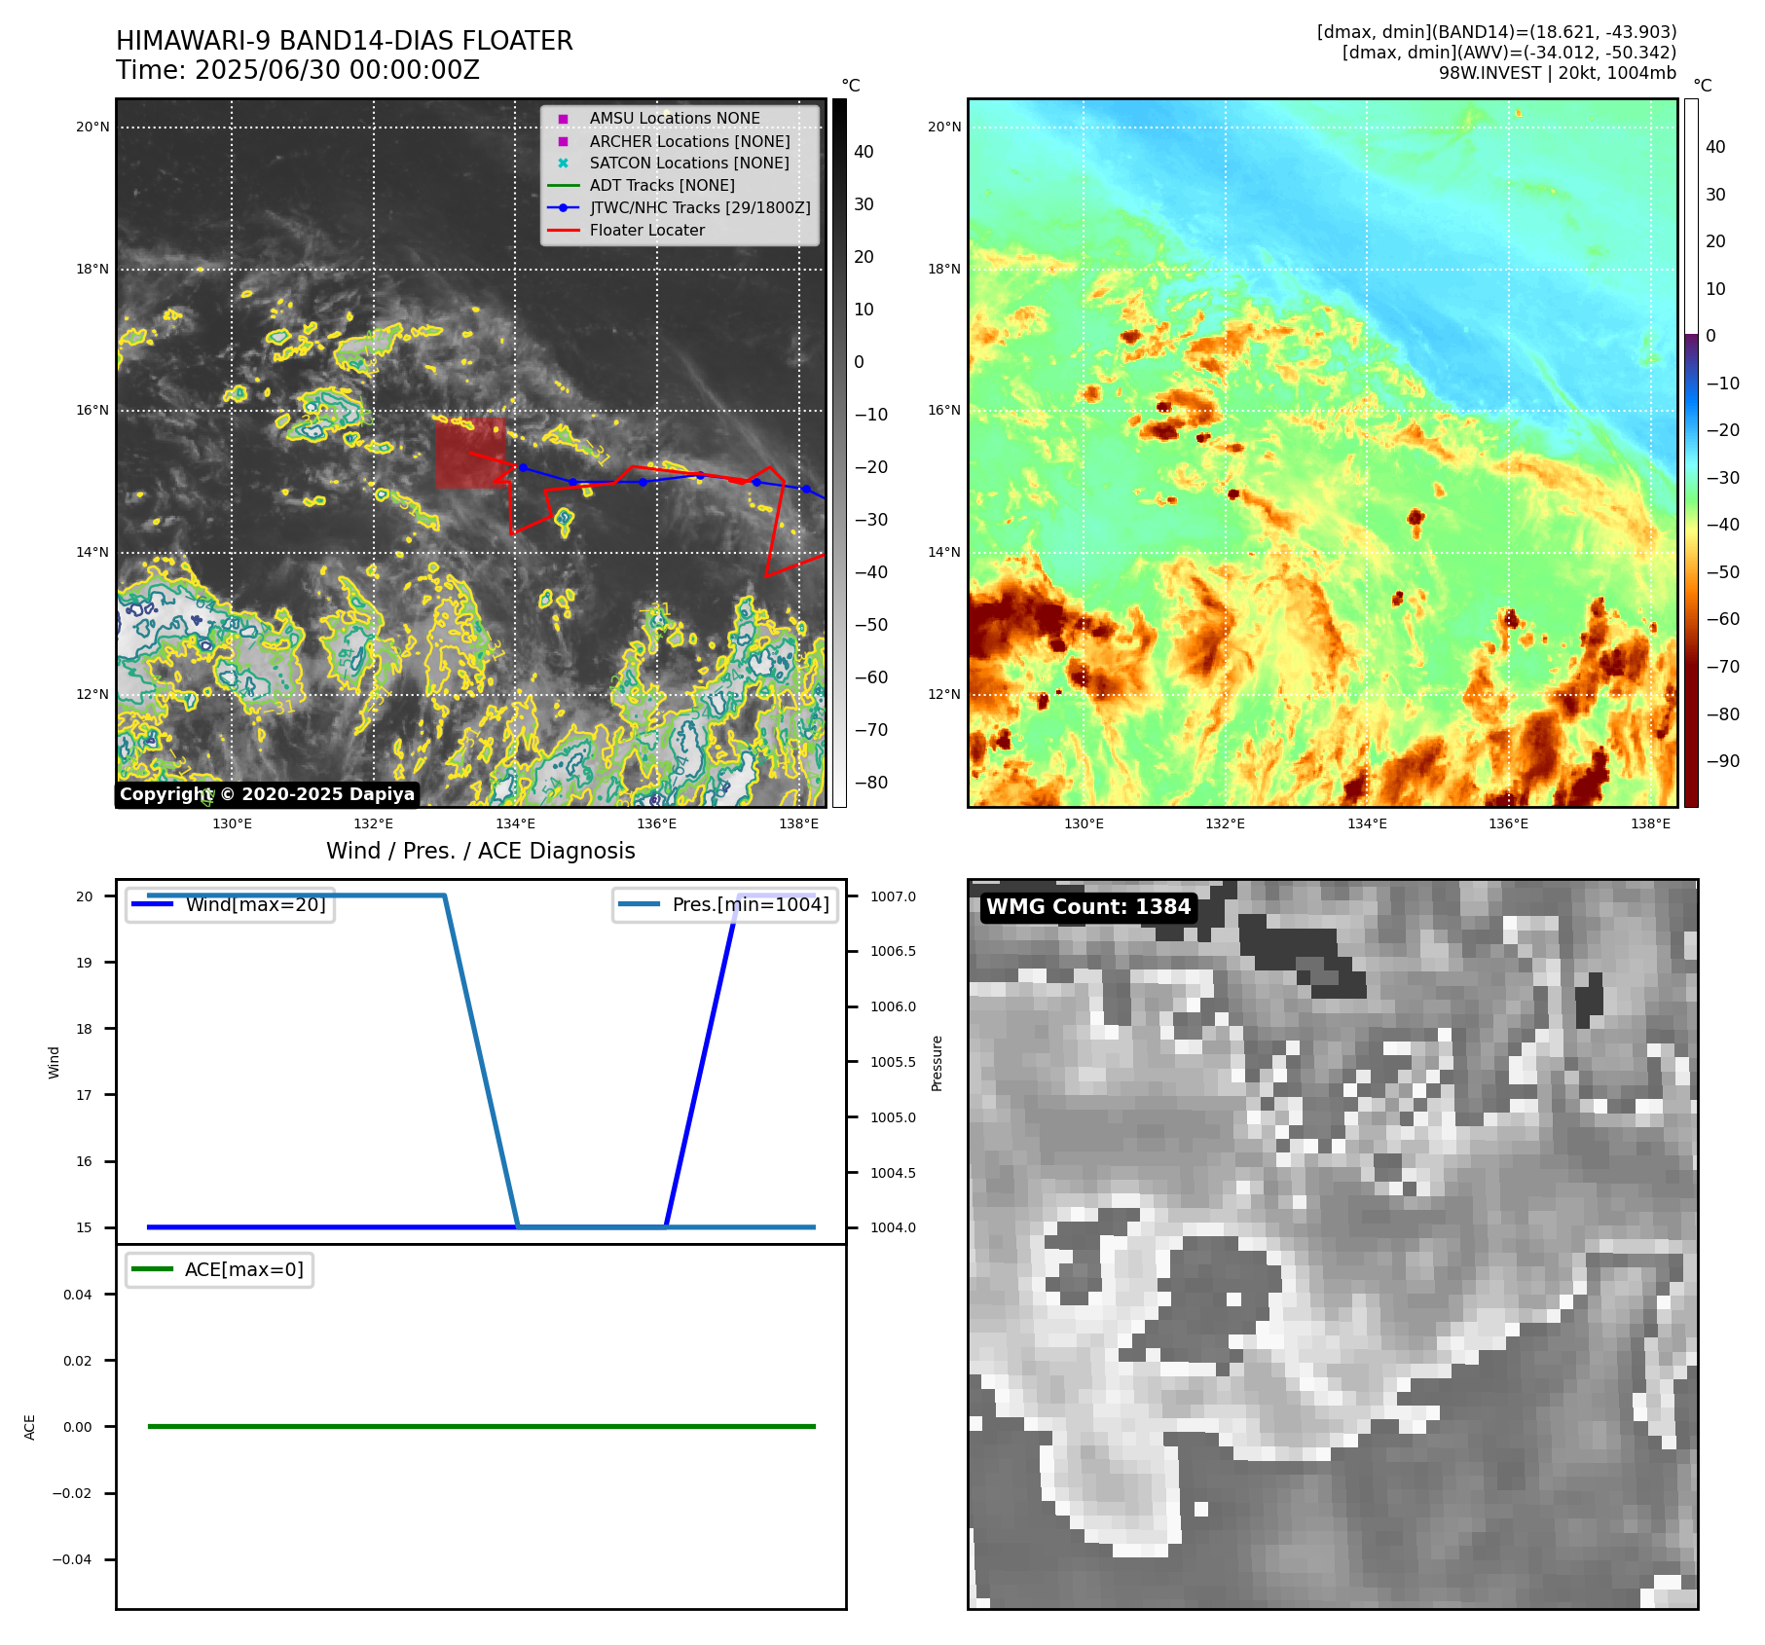Click the '1007.0' pressure axis tick
Screen dimensions: 1765x1645
[893, 896]
